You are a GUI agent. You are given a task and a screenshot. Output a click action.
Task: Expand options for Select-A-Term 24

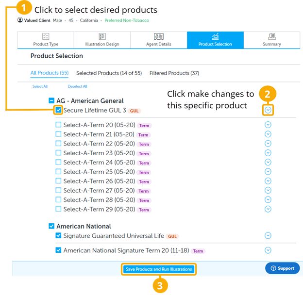click(268, 162)
